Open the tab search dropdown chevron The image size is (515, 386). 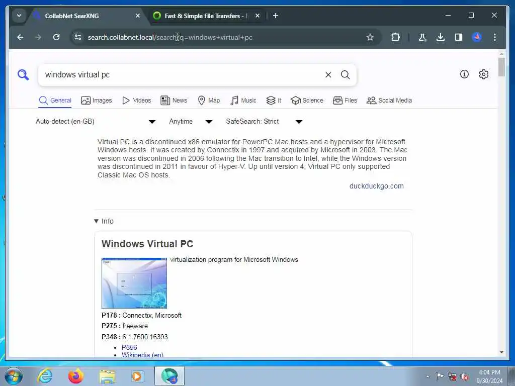click(x=19, y=16)
